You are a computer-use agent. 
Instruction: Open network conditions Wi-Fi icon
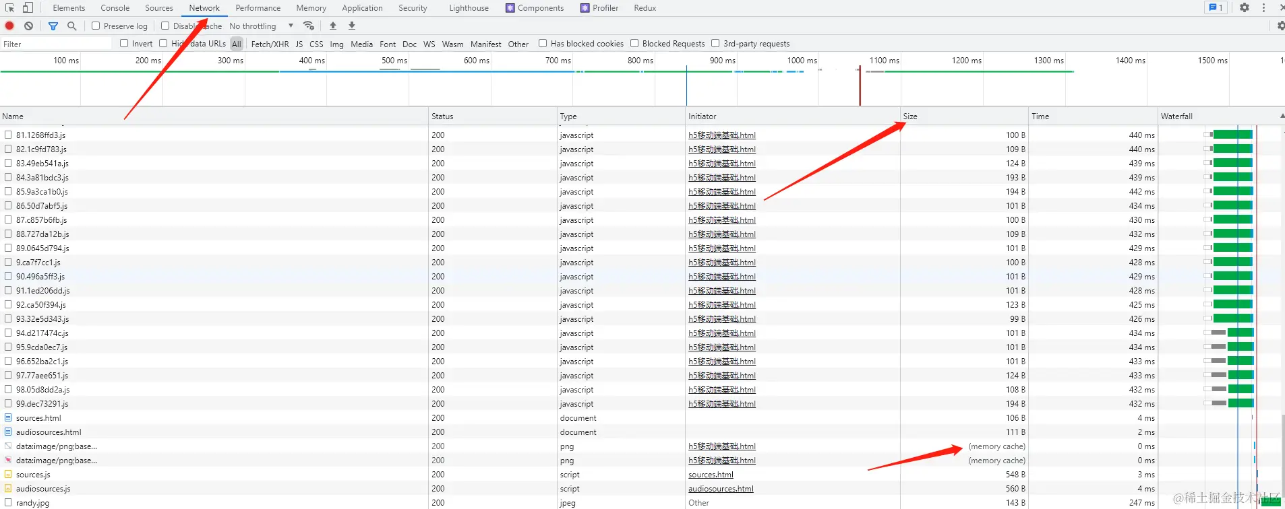(x=309, y=26)
